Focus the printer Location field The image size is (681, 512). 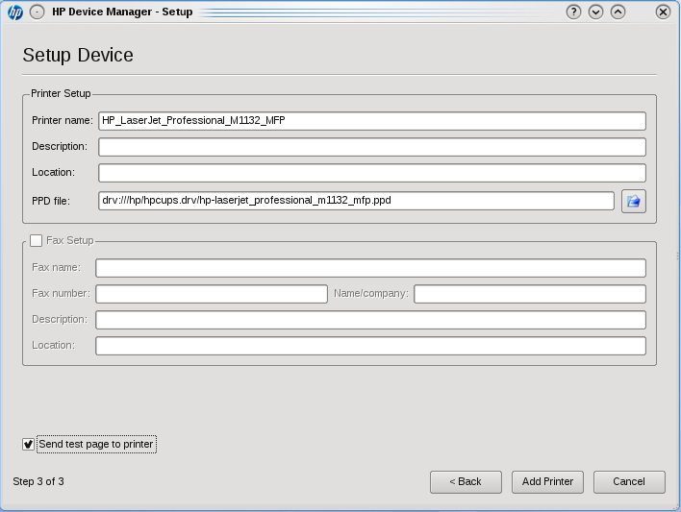372,173
